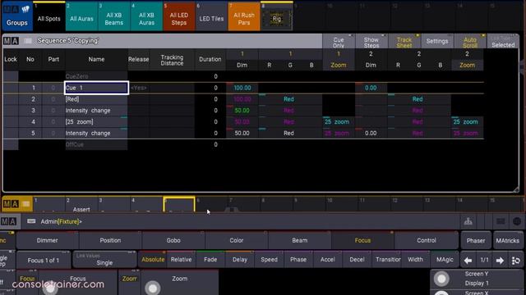Screen dimensions: 526x295
Task: Click the round globe icon at command line end
Action: (x=517, y=221)
